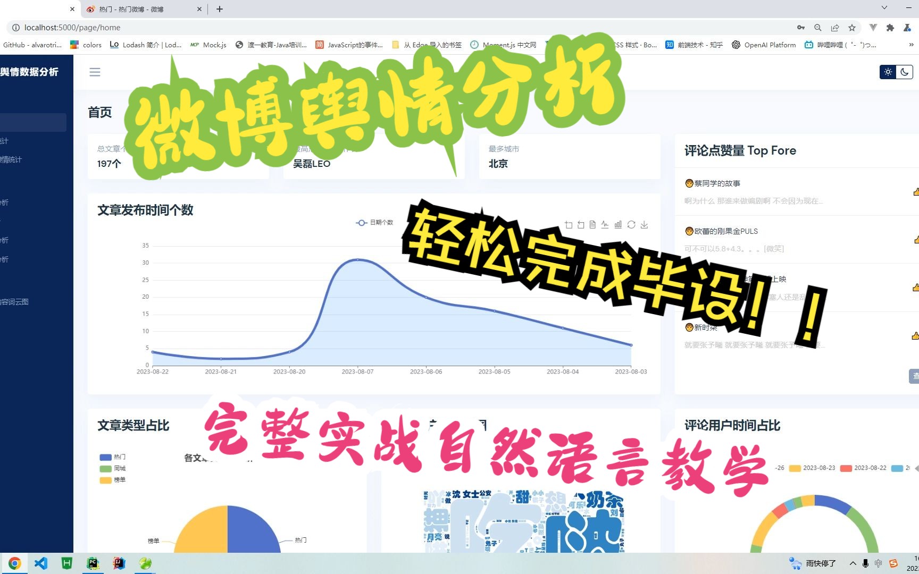Toggle the 2023-08-22 legend item

863,468
